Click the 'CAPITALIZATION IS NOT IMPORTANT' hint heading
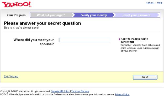This screenshot has height=97, width=164. click(134, 41)
